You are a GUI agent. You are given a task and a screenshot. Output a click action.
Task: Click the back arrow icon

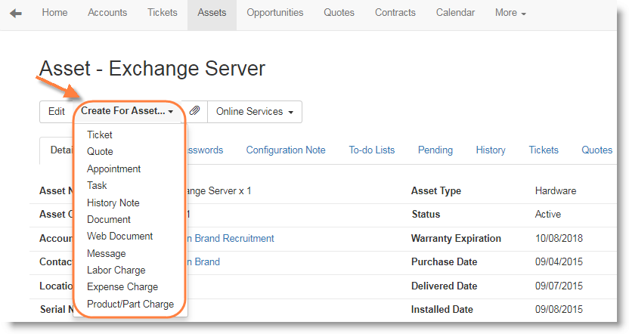(x=16, y=13)
